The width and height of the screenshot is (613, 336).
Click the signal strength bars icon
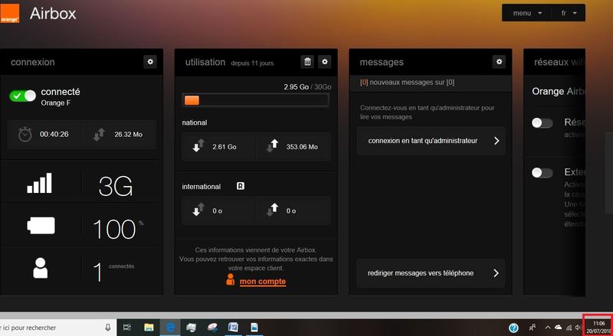point(40,183)
